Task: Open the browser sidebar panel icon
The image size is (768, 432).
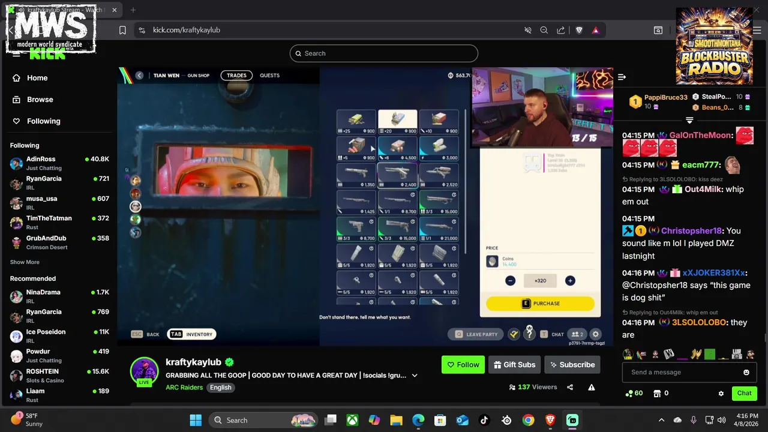Action: 658,30
